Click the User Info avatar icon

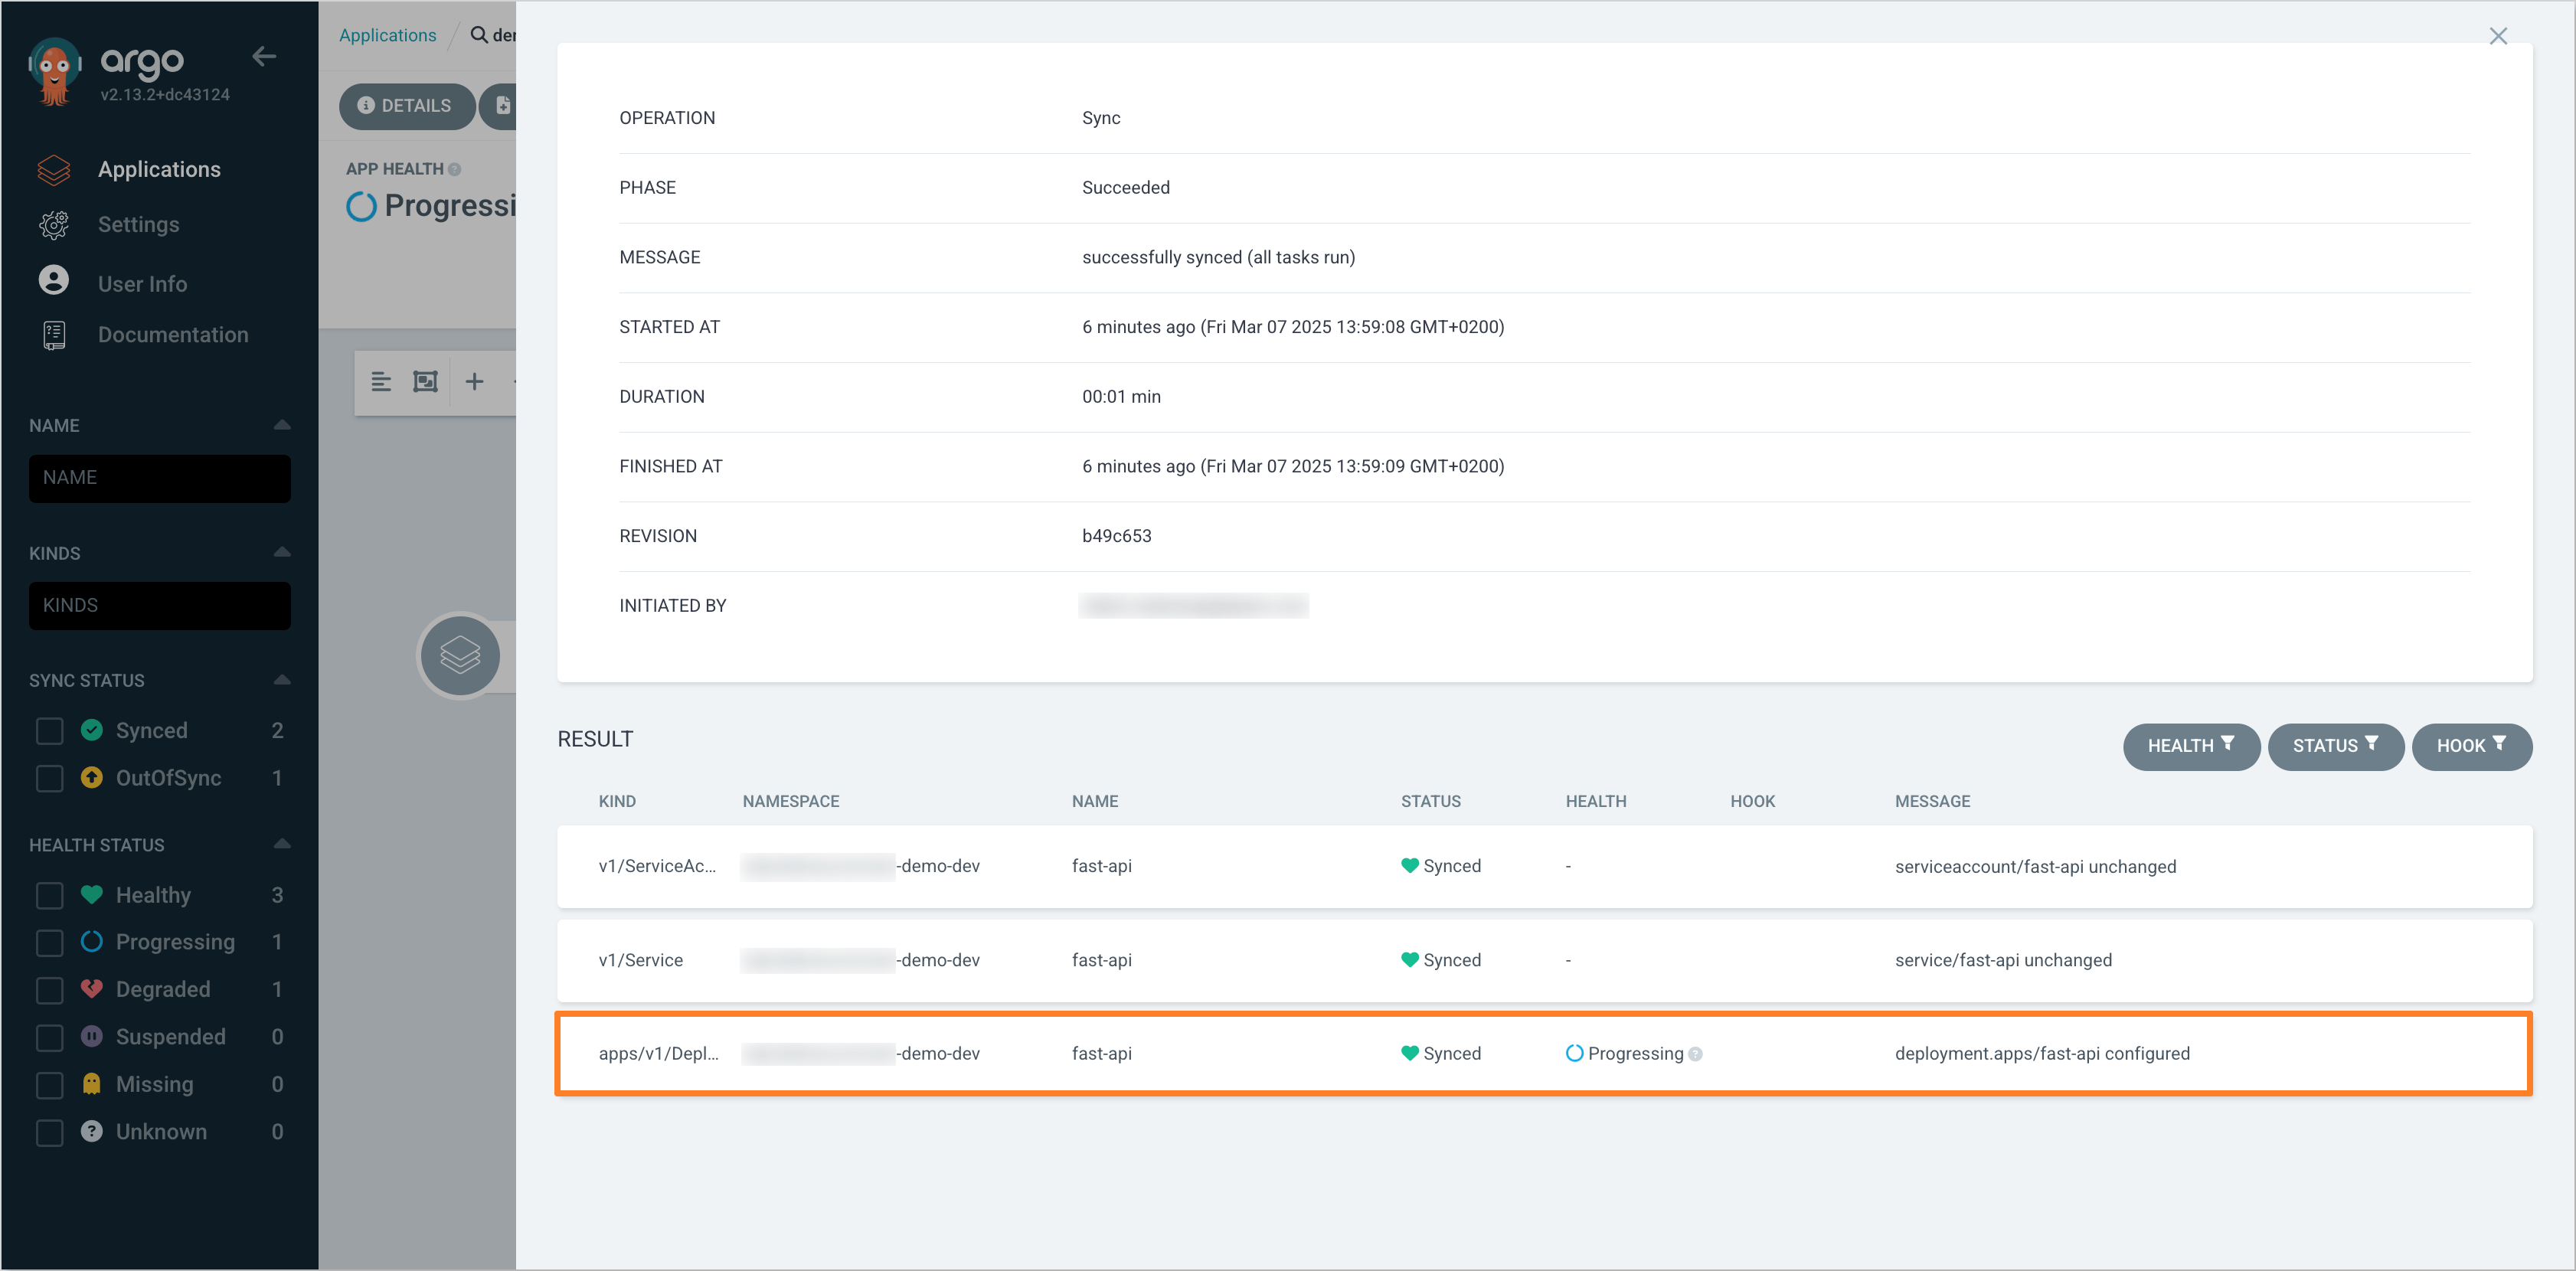(x=54, y=281)
